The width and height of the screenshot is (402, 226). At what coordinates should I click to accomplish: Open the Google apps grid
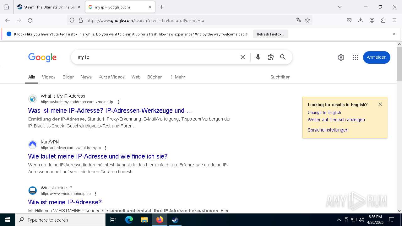pyautogui.click(x=356, y=57)
